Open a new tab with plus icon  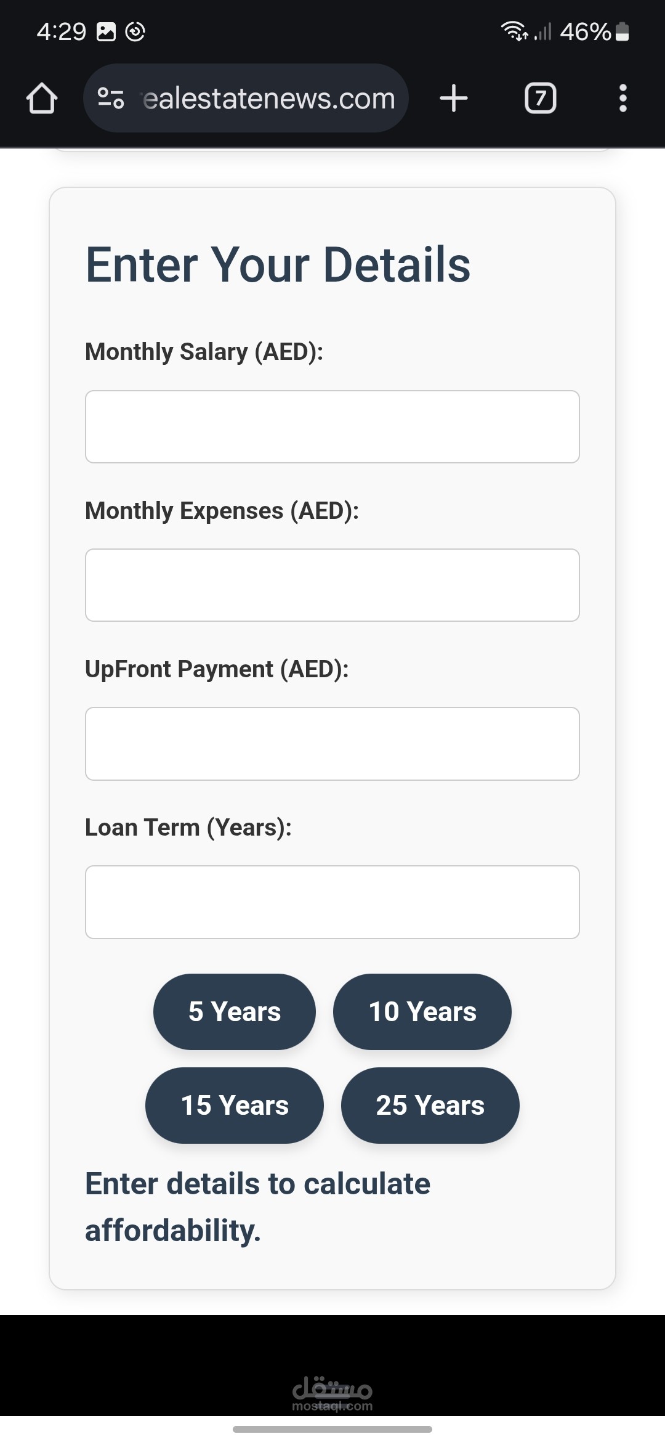click(454, 99)
